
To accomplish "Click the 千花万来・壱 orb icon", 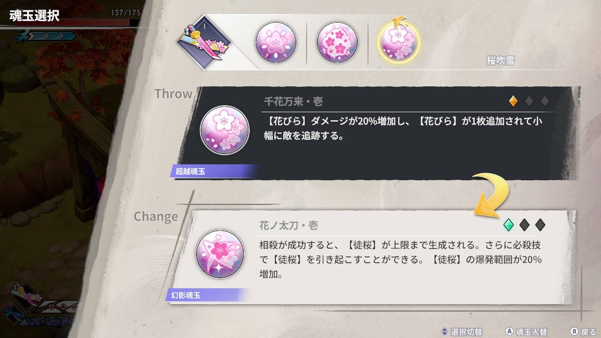I will (224, 131).
